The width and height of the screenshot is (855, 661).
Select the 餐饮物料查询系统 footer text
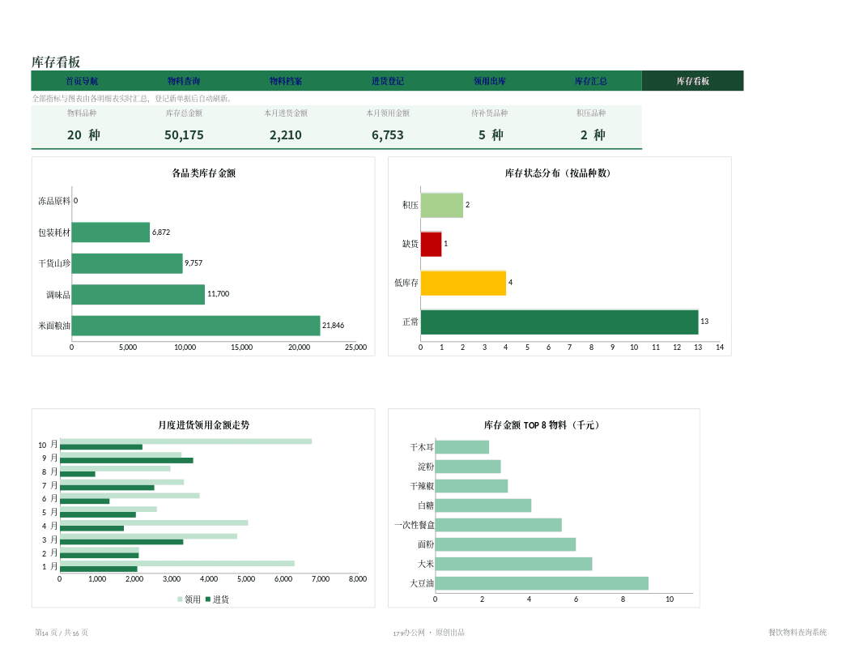tap(798, 633)
